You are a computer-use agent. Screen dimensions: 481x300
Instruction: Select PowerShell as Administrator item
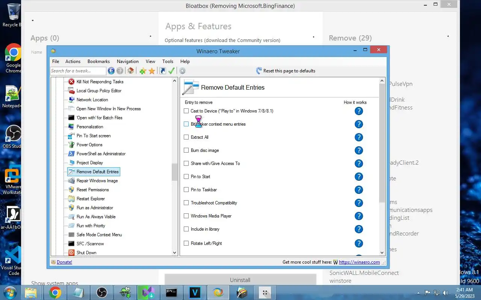point(101,154)
